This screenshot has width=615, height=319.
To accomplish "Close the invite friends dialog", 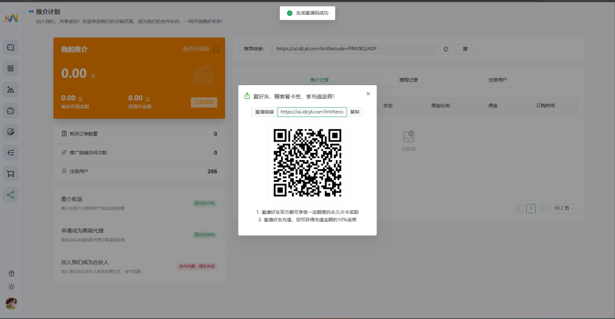I will coord(368,94).
